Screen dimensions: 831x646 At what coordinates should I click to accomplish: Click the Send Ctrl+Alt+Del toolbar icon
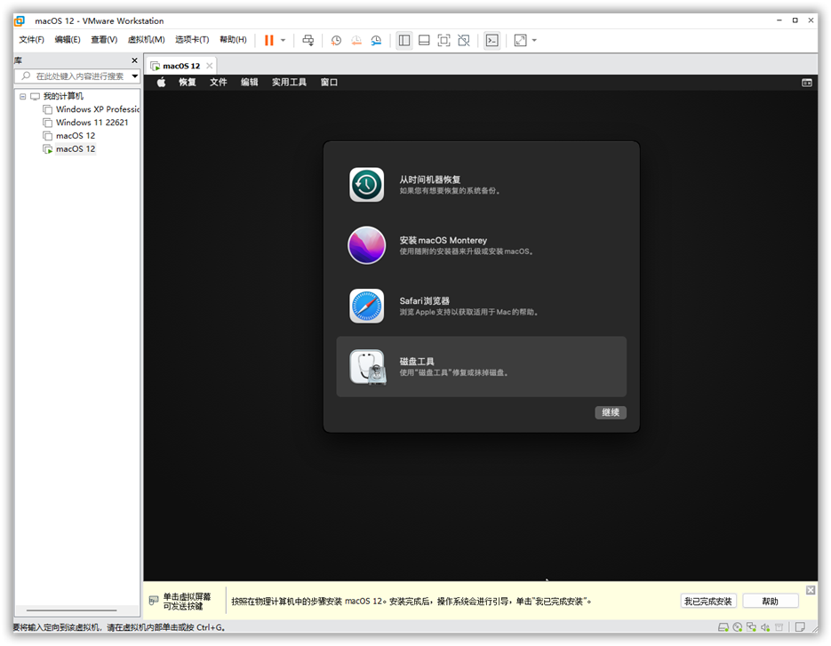pos(308,40)
